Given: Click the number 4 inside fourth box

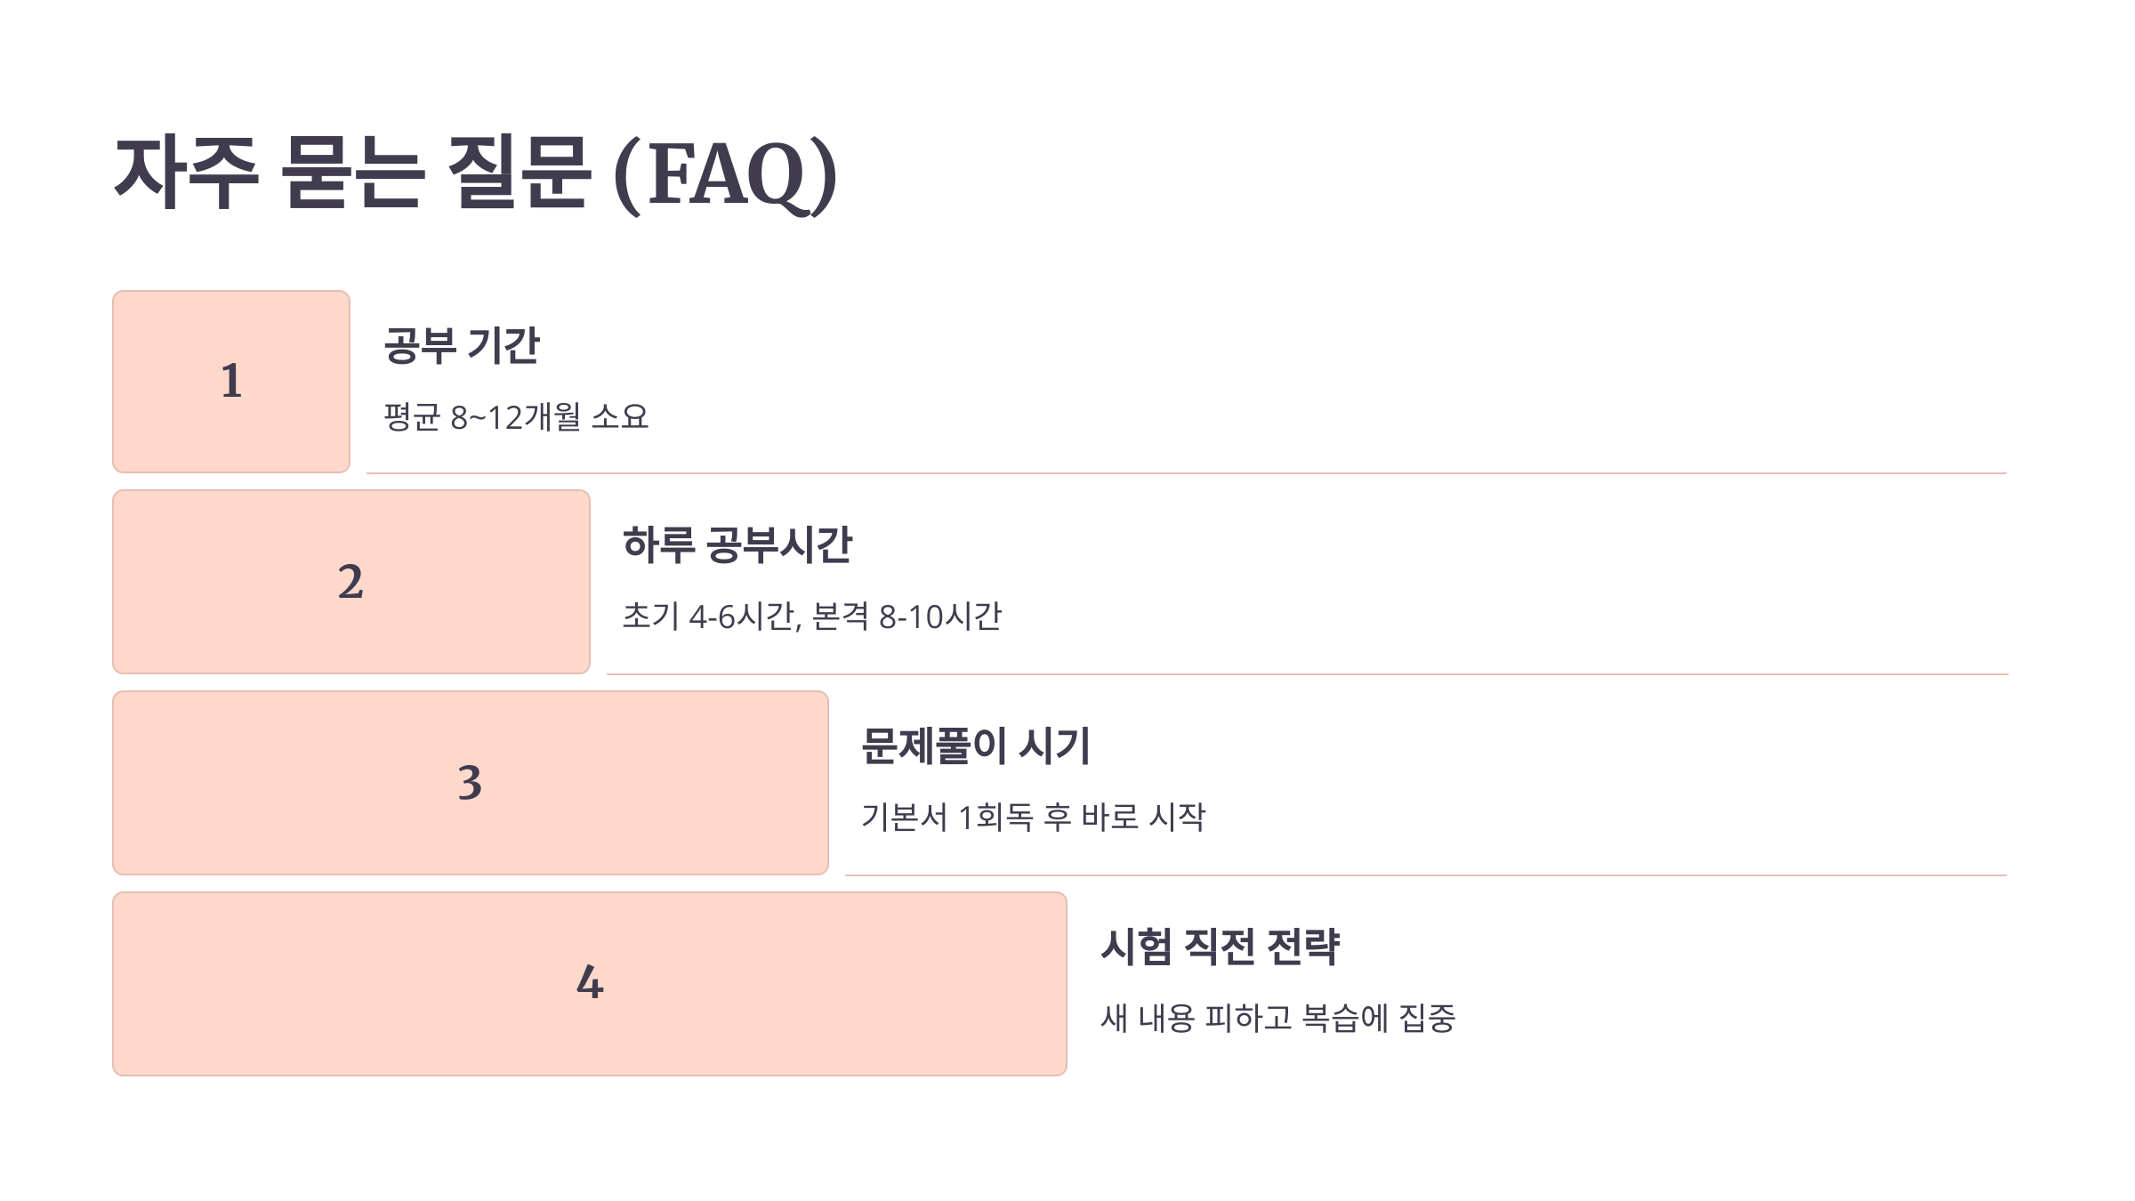Looking at the screenshot, I should (x=590, y=982).
